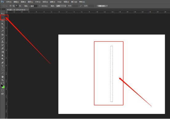
Task: Open the Style dropdown in options bar
Action: (61, 6)
